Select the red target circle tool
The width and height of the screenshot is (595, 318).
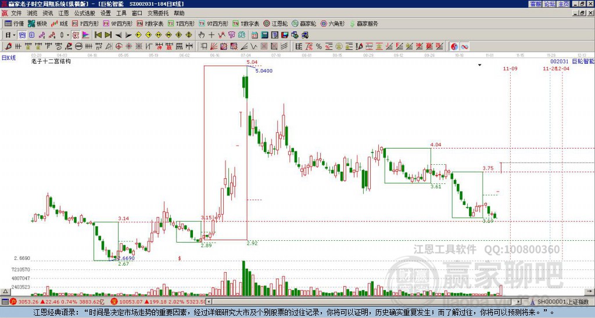click(119, 46)
